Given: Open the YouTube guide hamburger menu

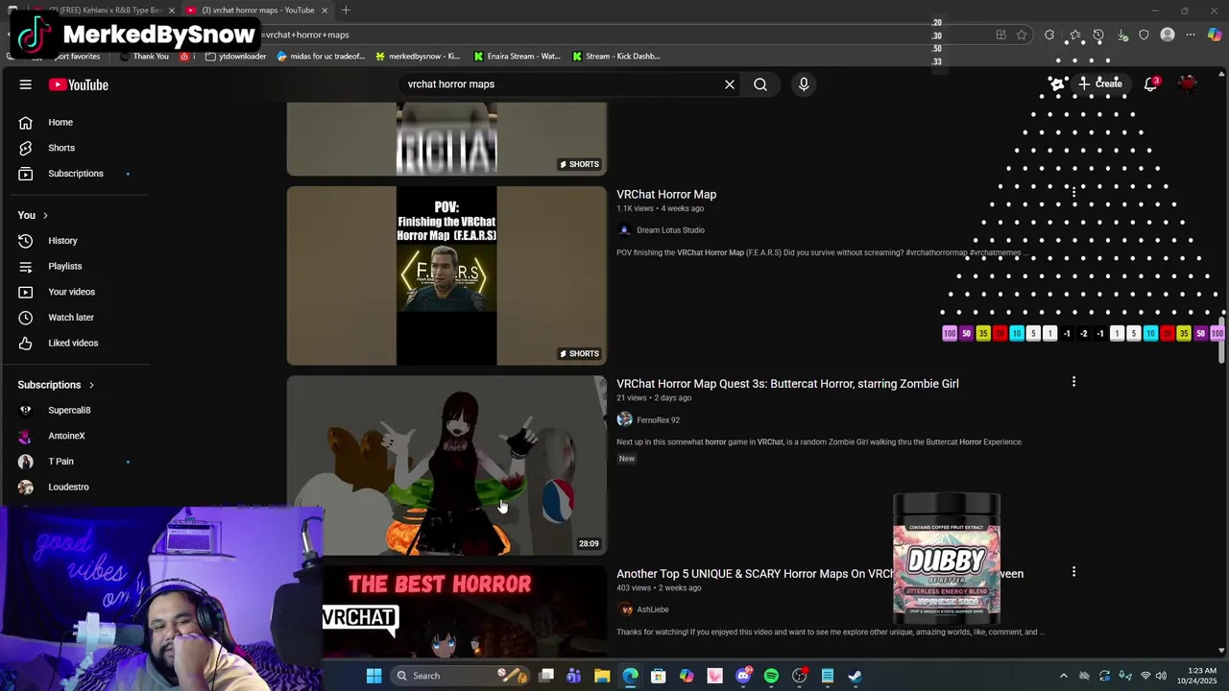Looking at the screenshot, I should point(26,84).
